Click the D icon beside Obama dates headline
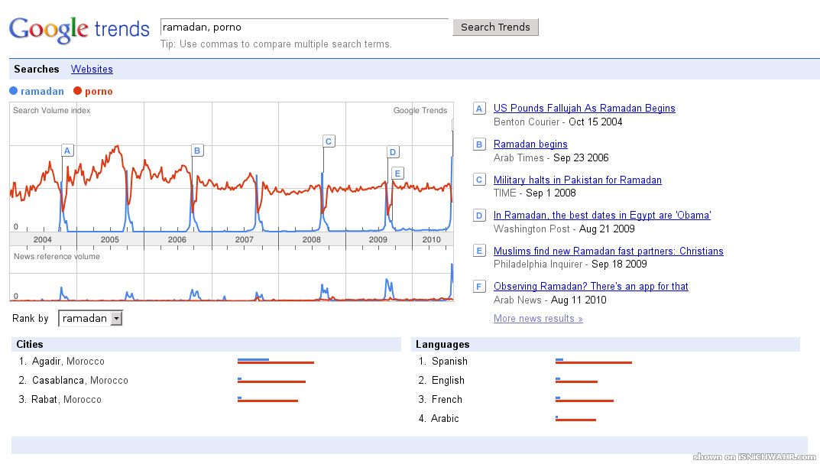Screen dimensions: 820x464 click(x=479, y=216)
